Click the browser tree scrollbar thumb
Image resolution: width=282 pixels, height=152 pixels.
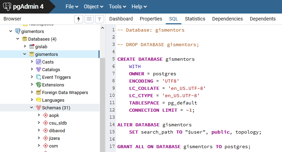point(102,105)
